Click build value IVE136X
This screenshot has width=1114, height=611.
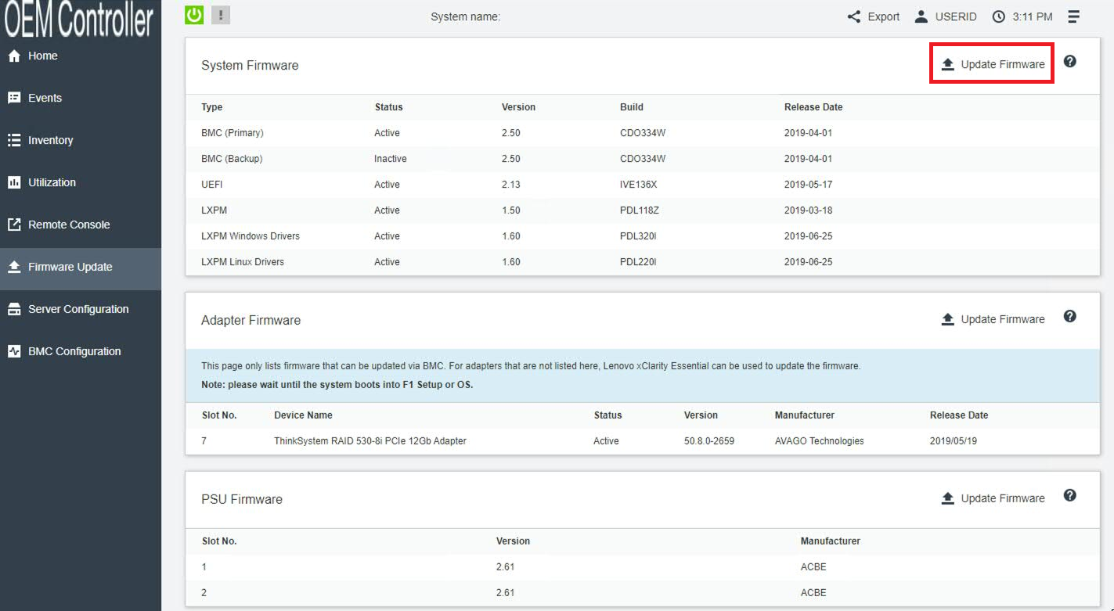pyautogui.click(x=639, y=185)
